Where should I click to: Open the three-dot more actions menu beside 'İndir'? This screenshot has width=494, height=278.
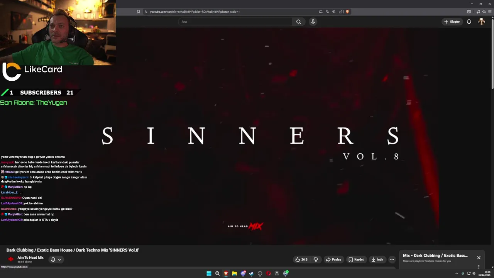[392, 259]
